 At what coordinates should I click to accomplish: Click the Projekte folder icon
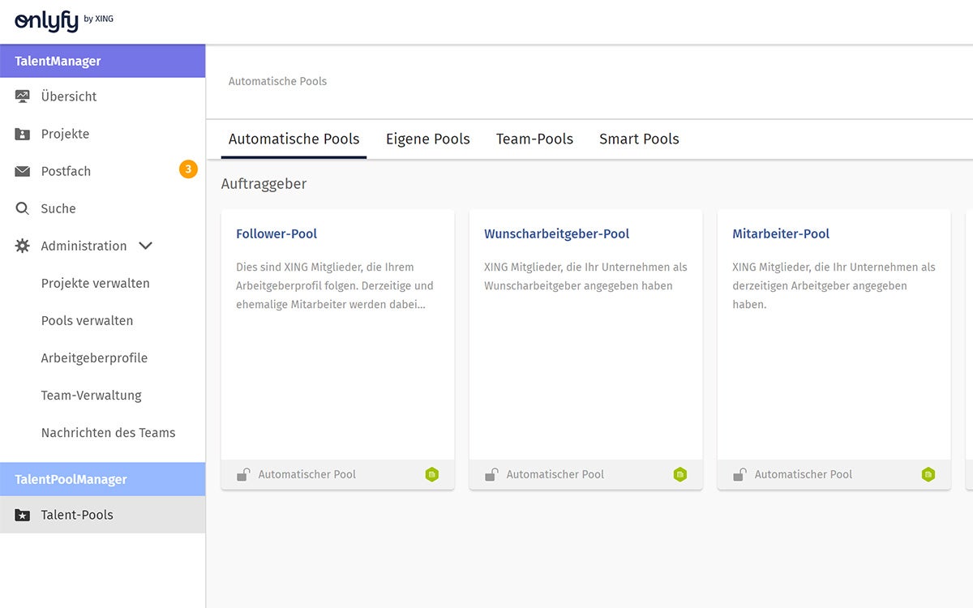click(x=23, y=134)
